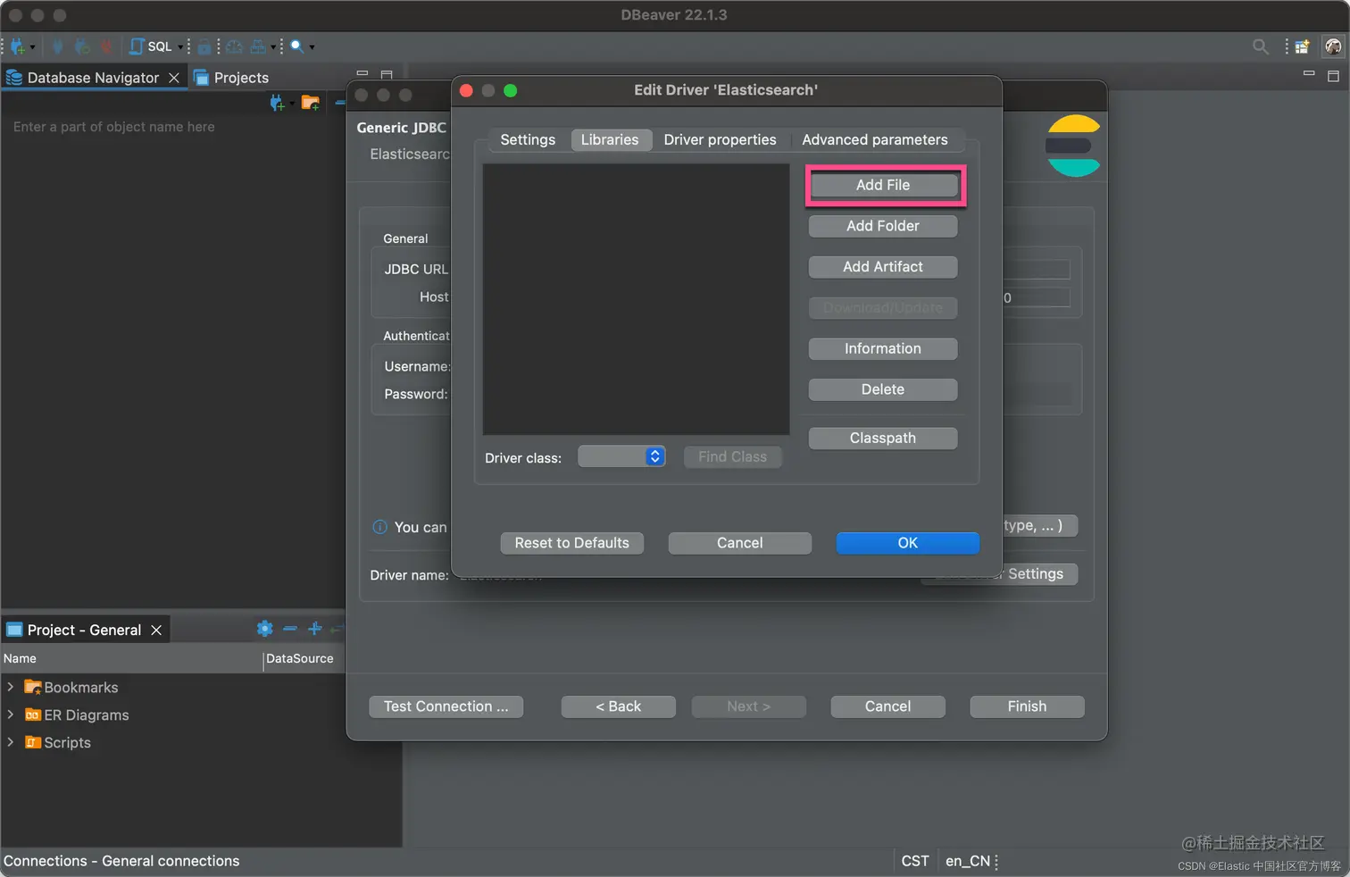Click Cancel in Edit Driver dialog
Image resolution: width=1350 pixels, height=877 pixels.
pyautogui.click(x=740, y=543)
